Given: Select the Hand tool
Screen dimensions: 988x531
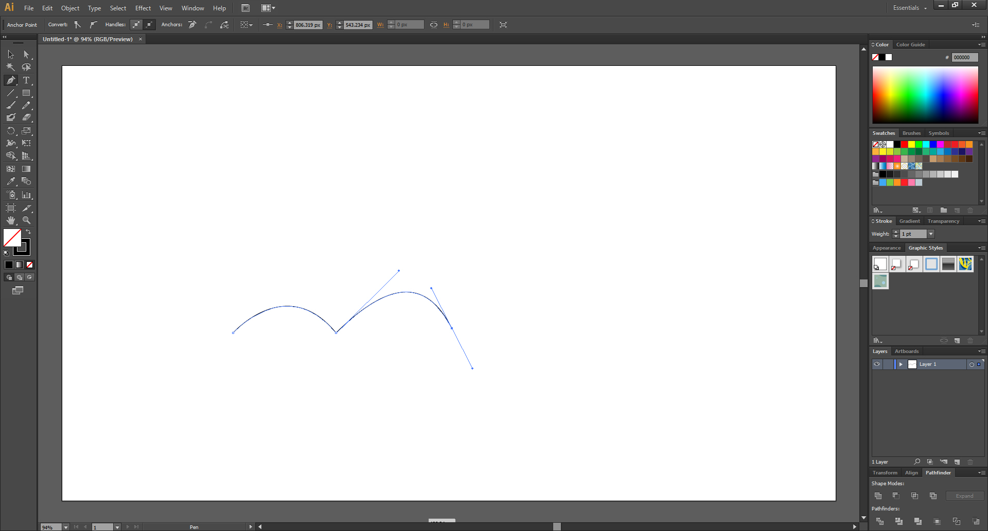Looking at the screenshot, I should pos(11,220).
